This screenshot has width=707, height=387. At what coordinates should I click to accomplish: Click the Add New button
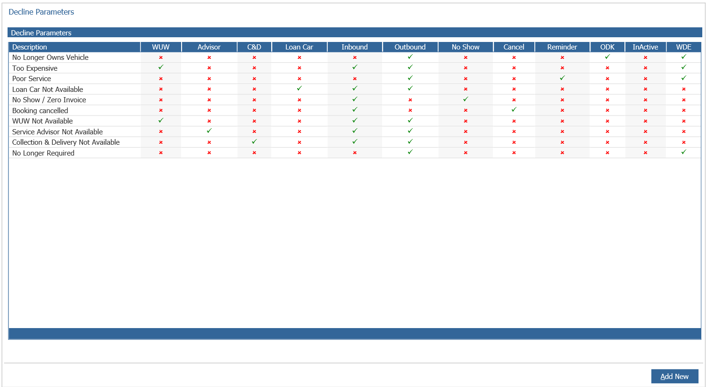coord(674,376)
